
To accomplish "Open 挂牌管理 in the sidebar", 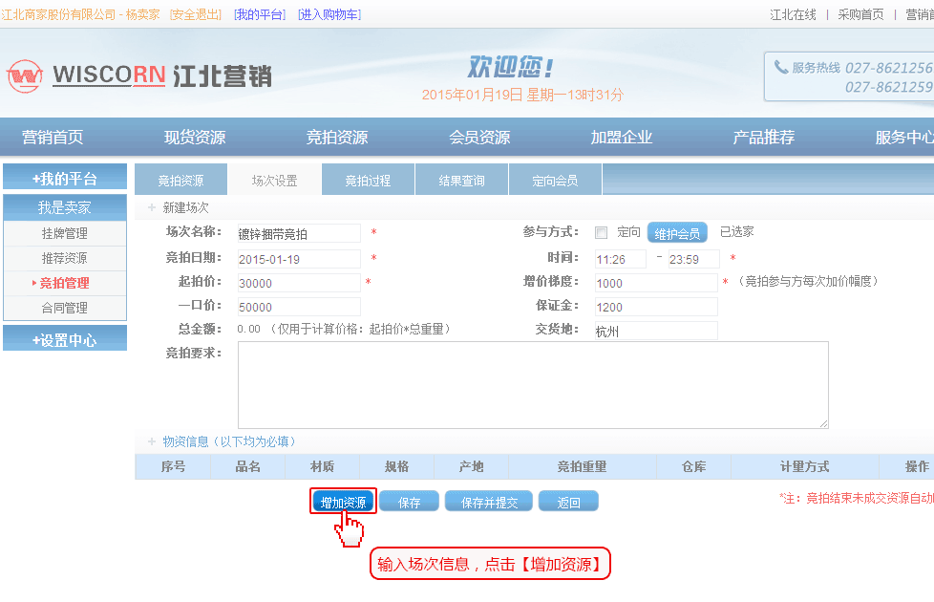I will [65, 233].
